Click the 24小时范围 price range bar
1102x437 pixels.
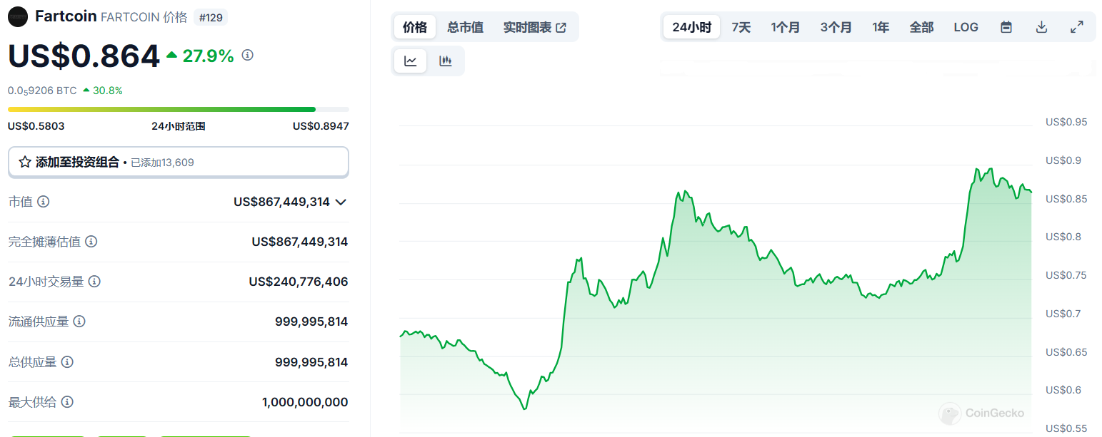point(178,109)
